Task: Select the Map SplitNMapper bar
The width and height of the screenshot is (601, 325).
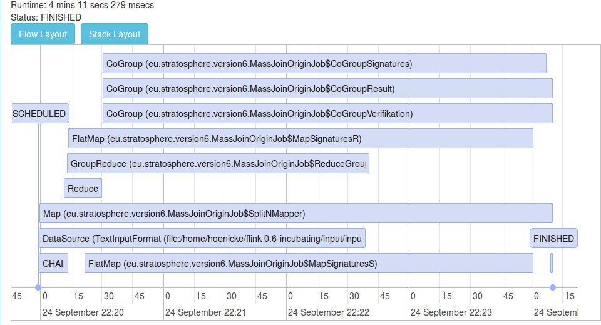Action: pyautogui.click(x=295, y=213)
